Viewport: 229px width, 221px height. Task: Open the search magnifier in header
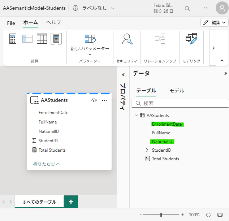pos(187,9)
